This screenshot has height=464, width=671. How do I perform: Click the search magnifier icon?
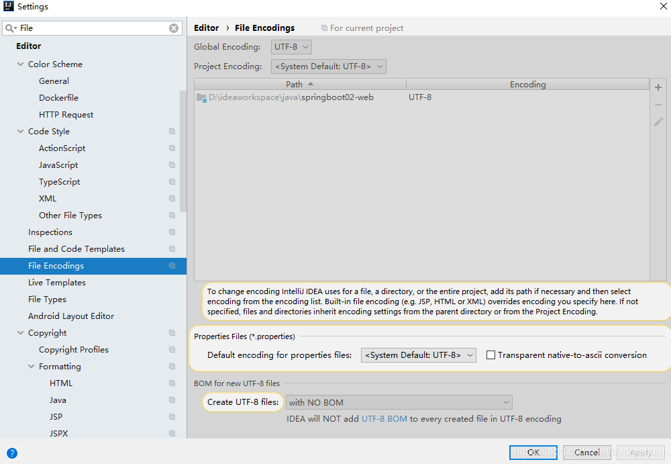click(10, 28)
